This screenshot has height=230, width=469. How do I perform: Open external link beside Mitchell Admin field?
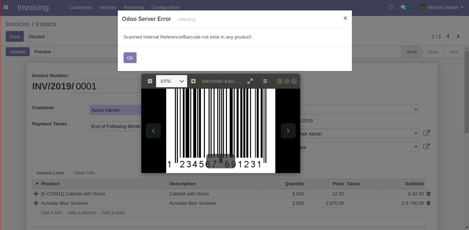(426, 133)
